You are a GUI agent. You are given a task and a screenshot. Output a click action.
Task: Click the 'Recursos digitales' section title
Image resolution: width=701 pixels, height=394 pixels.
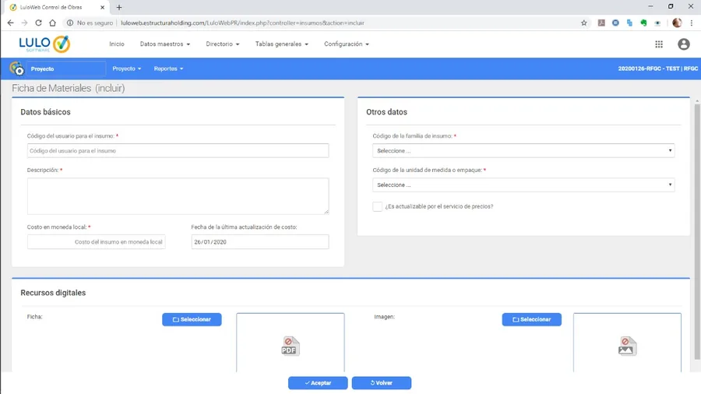(53, 293)
